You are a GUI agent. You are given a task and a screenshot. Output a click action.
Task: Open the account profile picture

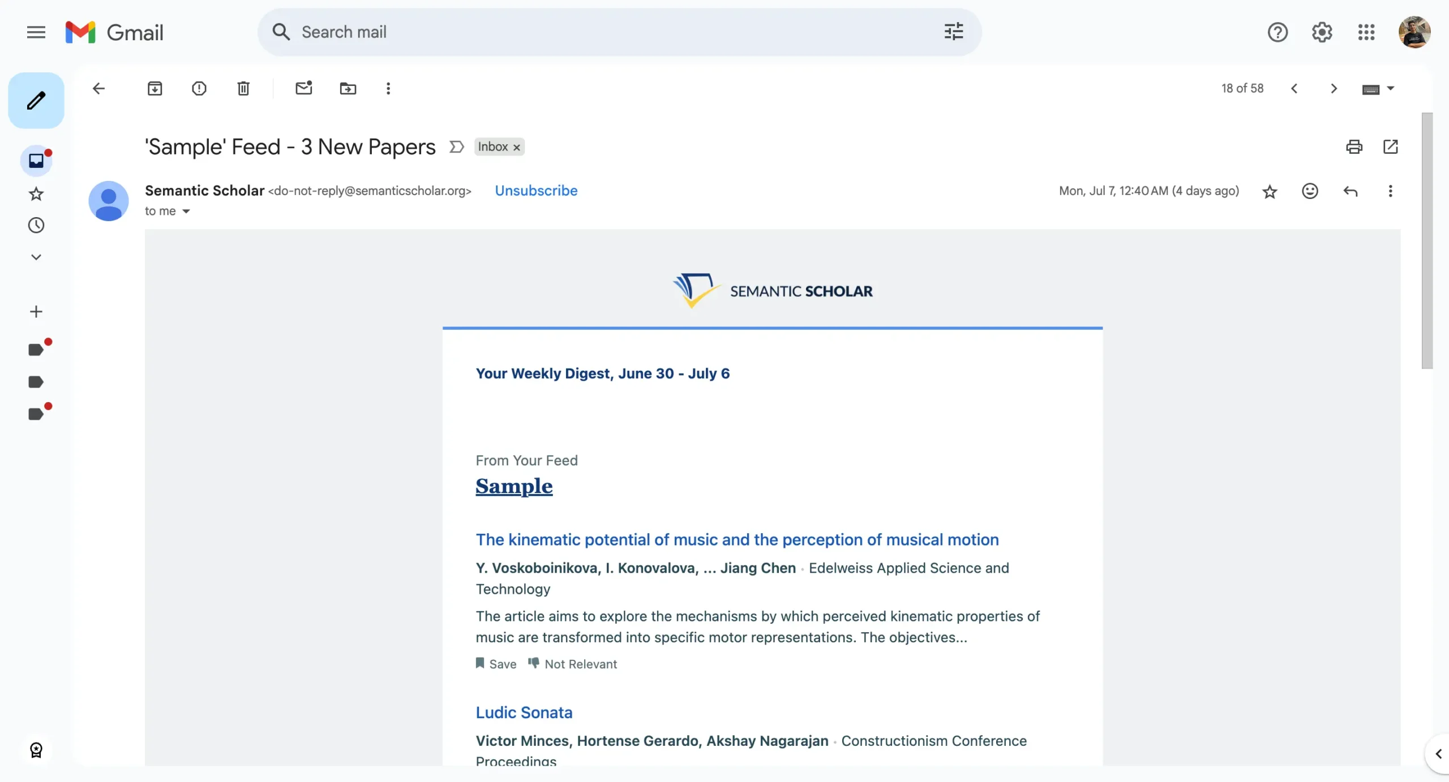(x=1414, y=32)
